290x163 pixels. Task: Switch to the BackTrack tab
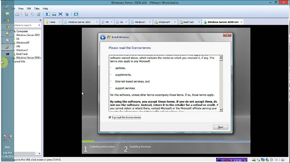pyautogui.click(x=188, y=22)
